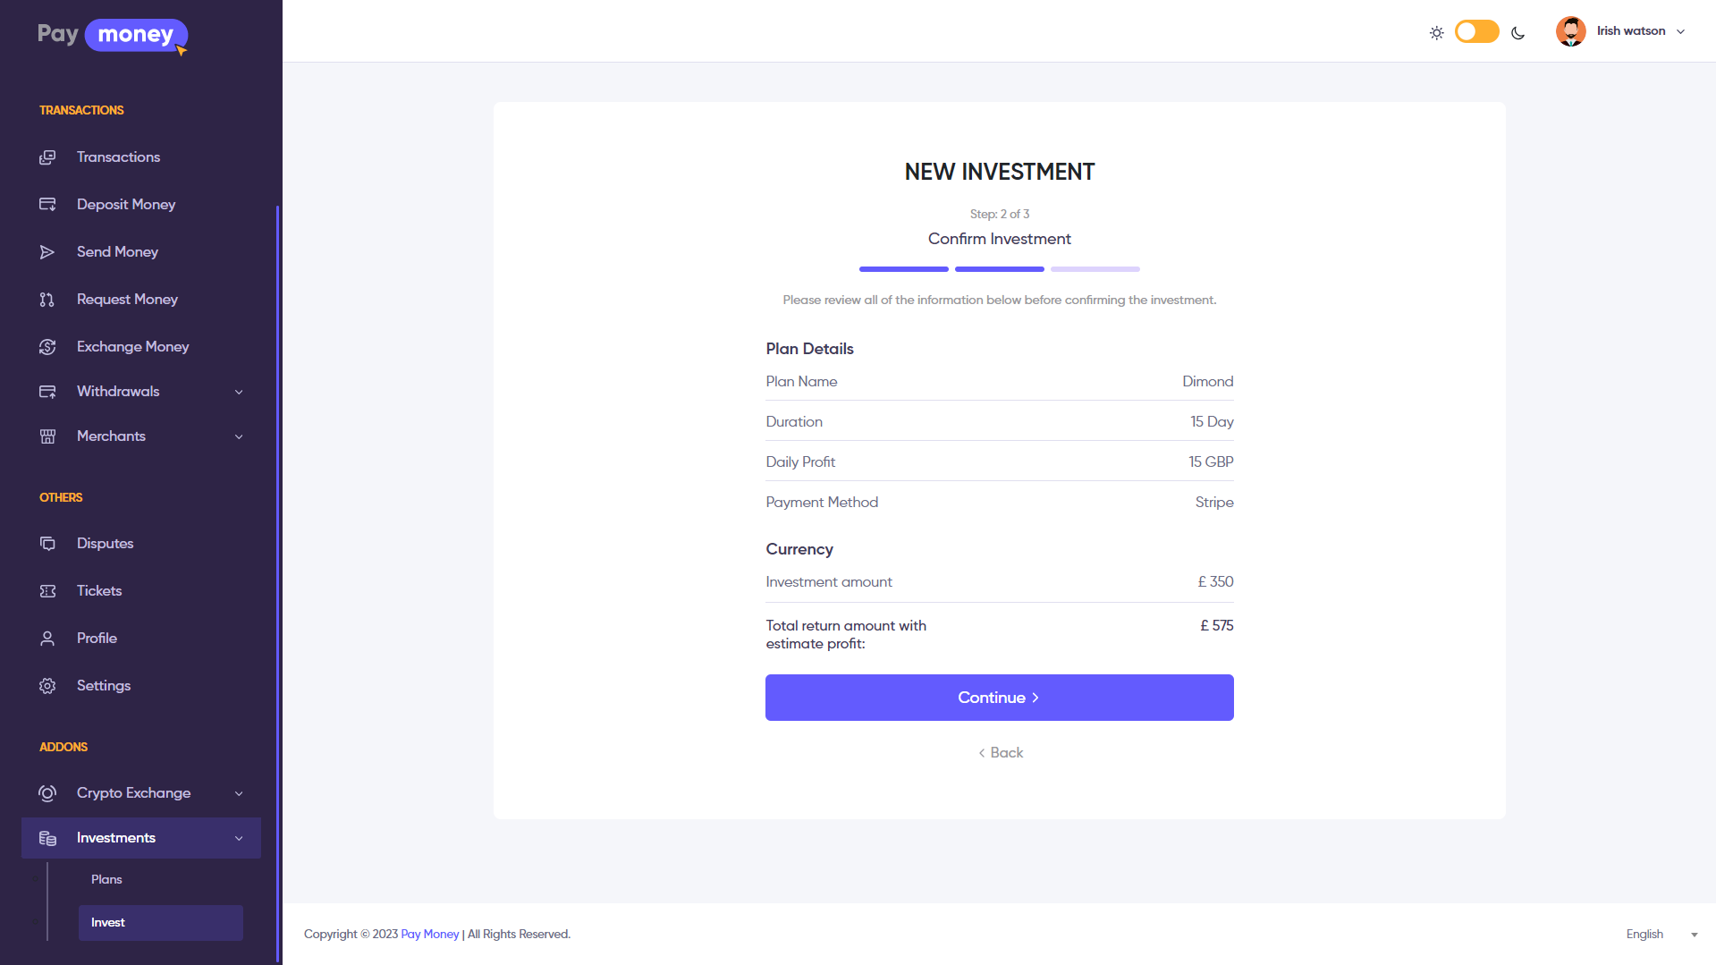The height and width of the screenshot is (965, 1716).
Task: Go back using the Back link
Action: pos(1000,753)
